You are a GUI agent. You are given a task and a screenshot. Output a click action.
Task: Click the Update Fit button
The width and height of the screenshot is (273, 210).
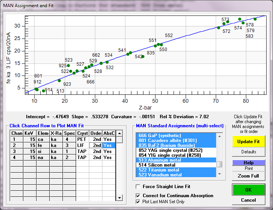(249, 141)
